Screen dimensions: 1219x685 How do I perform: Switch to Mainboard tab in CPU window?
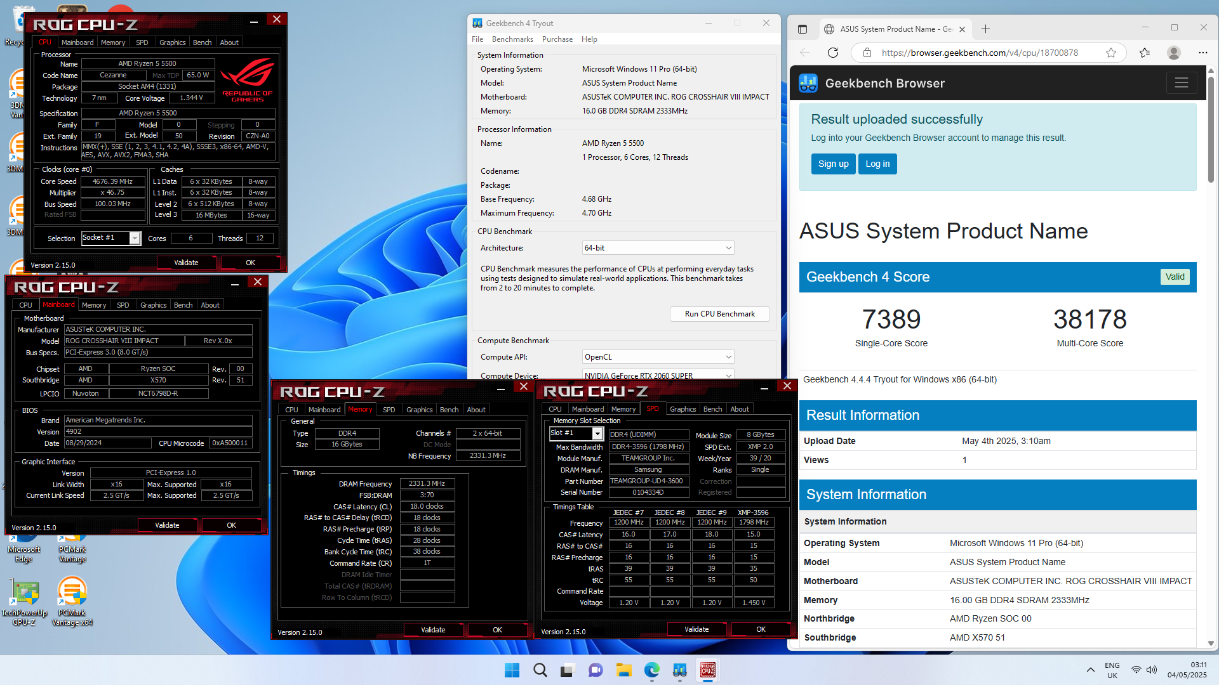(77, 42)
